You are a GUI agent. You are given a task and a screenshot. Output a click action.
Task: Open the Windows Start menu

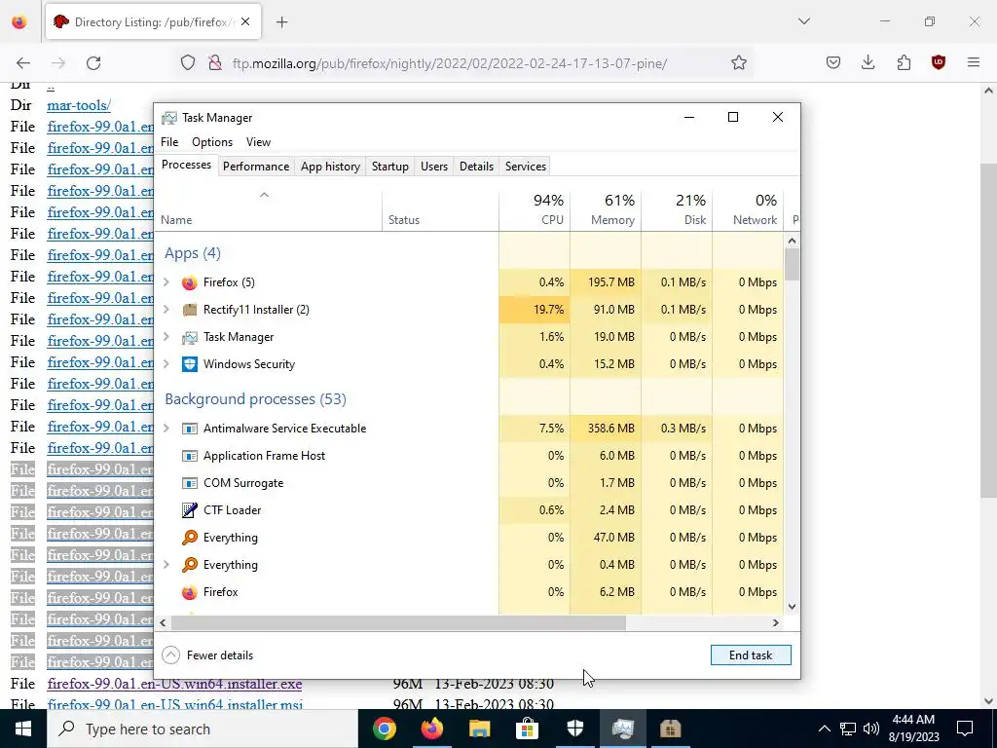coord(23,729)
